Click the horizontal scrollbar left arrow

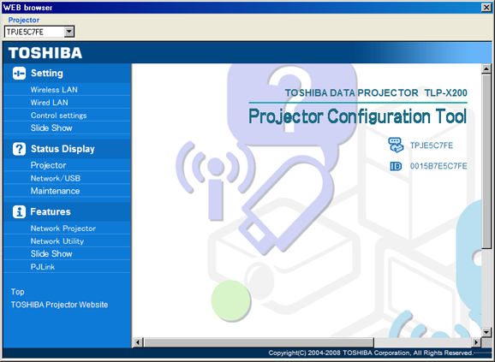click(138, 342)
